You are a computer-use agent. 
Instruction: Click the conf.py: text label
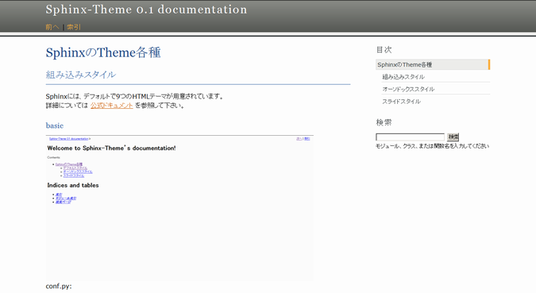59,286
